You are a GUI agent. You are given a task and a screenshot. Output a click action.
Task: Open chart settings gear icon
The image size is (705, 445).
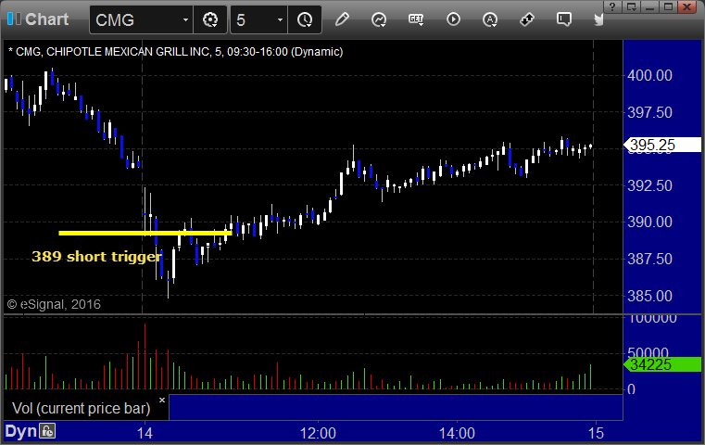(210, 19)
